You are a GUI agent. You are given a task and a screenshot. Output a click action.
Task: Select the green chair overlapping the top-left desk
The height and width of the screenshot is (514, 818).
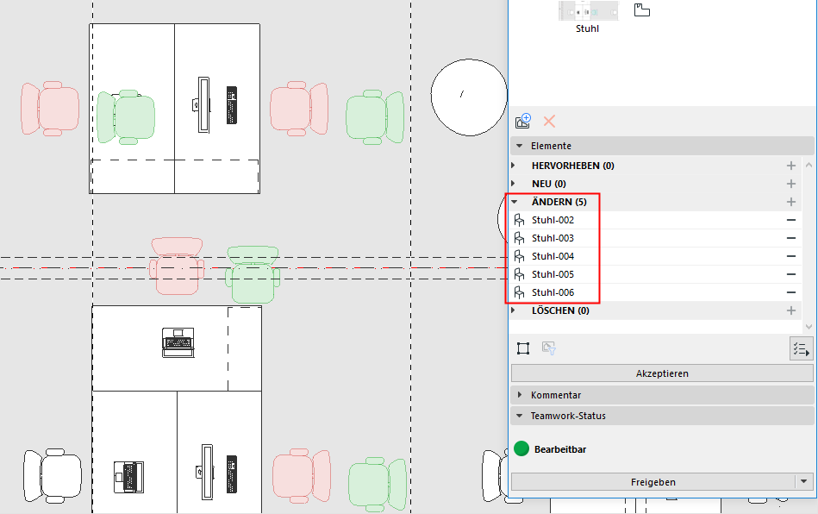[x=126, y=117]
